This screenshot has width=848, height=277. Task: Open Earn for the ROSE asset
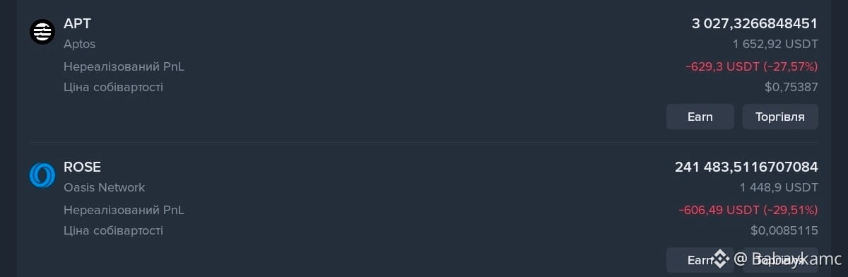click(700, 260)
